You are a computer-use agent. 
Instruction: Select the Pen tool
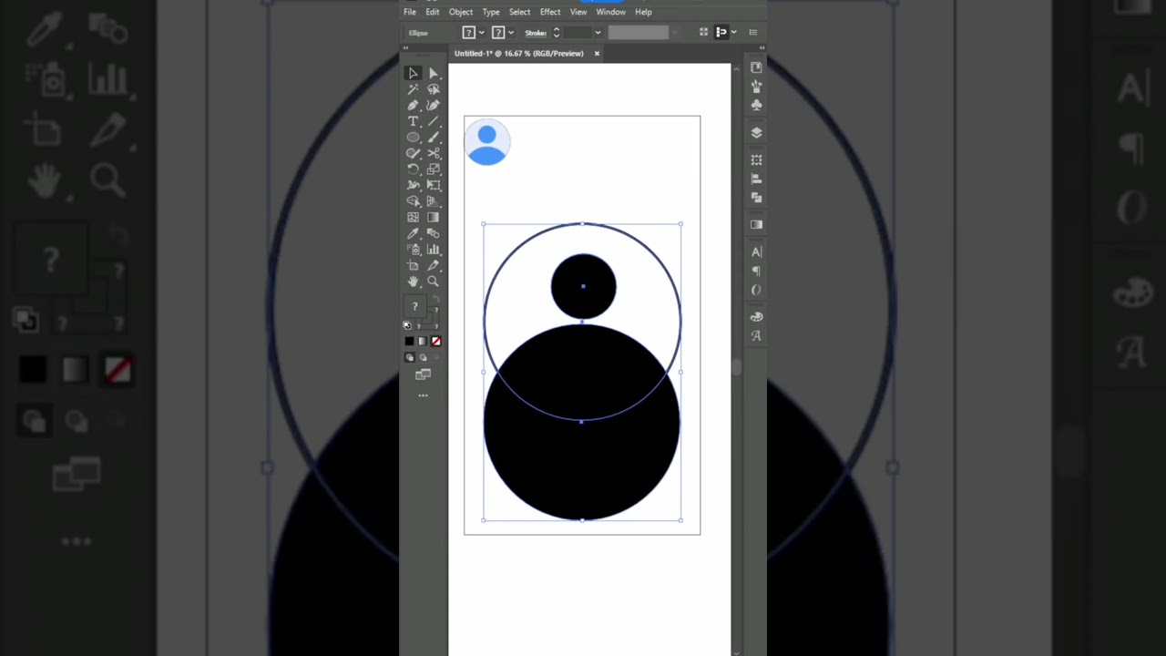(x=413, y=106)
